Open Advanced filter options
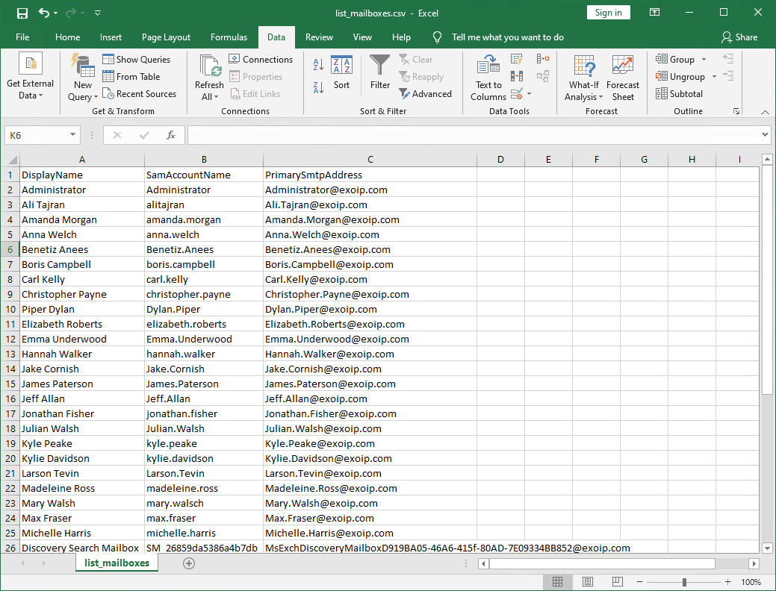 (x=426, y=94)
